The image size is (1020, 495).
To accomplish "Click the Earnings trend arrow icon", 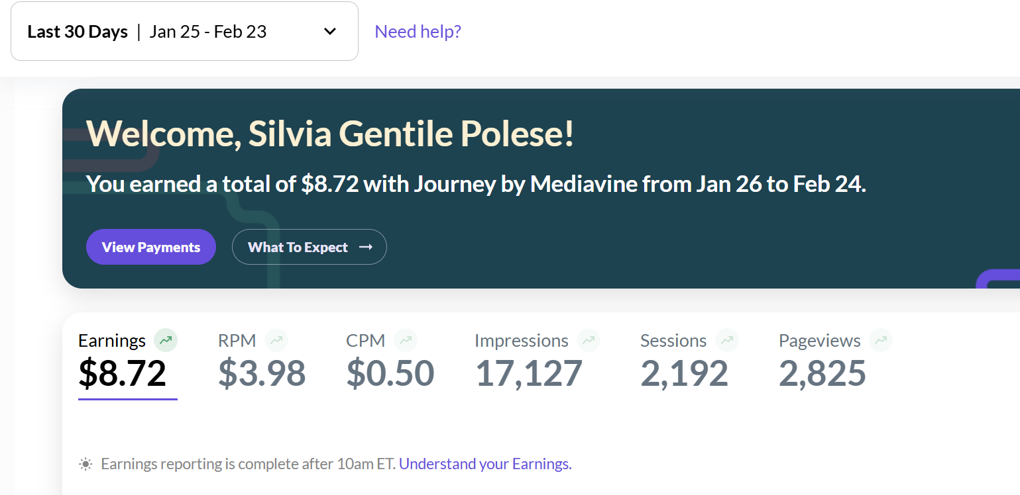I will 166,341.
